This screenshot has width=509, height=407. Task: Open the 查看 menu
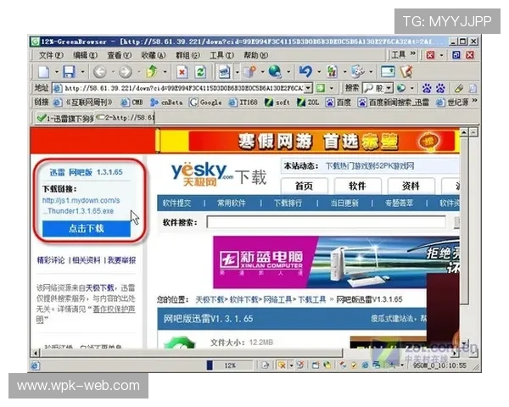coord(119,55)
